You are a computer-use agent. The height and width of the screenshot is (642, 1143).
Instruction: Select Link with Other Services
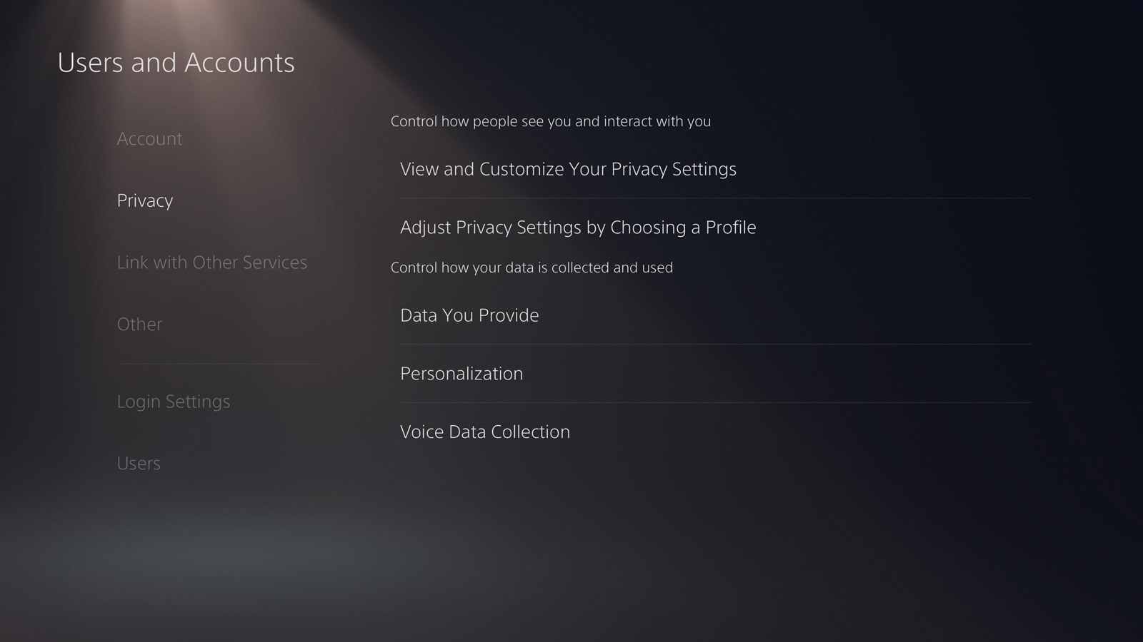pos(212,263)
